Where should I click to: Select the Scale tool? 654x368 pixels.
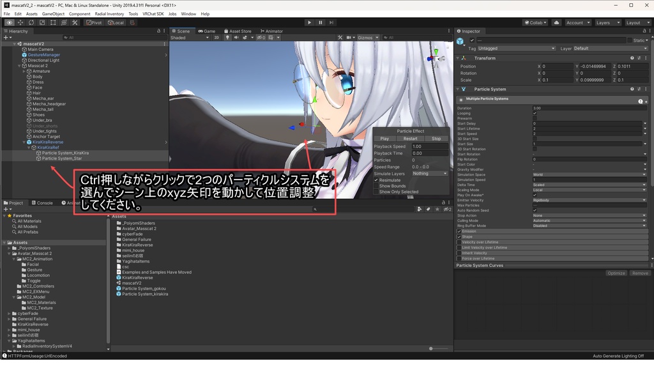pos(42,22)
